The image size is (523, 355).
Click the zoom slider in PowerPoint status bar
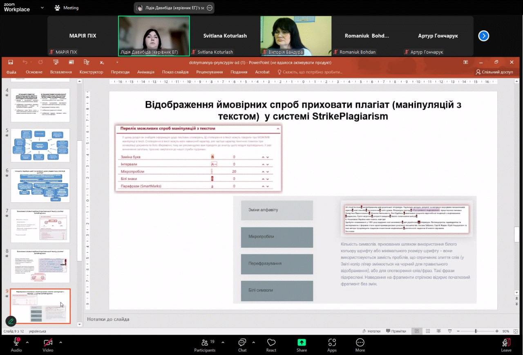pos(476,331)
